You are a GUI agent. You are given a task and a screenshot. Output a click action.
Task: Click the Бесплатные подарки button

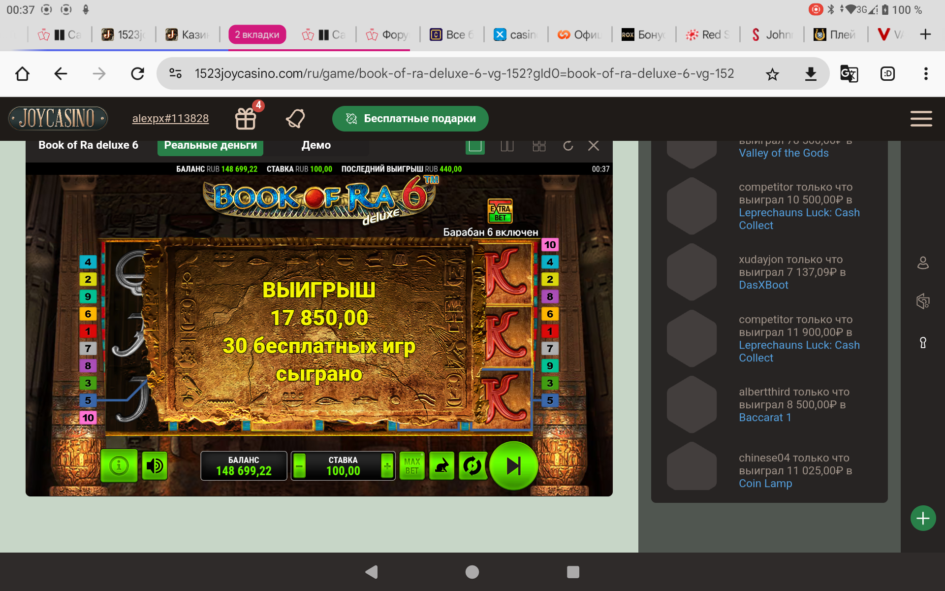[x=410, y=119]
